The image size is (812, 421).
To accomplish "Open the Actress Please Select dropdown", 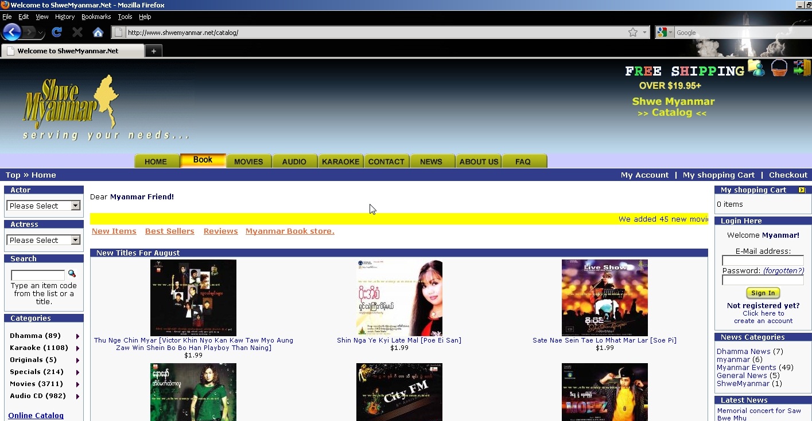I will pyautogui.click(x=44, y=240).
